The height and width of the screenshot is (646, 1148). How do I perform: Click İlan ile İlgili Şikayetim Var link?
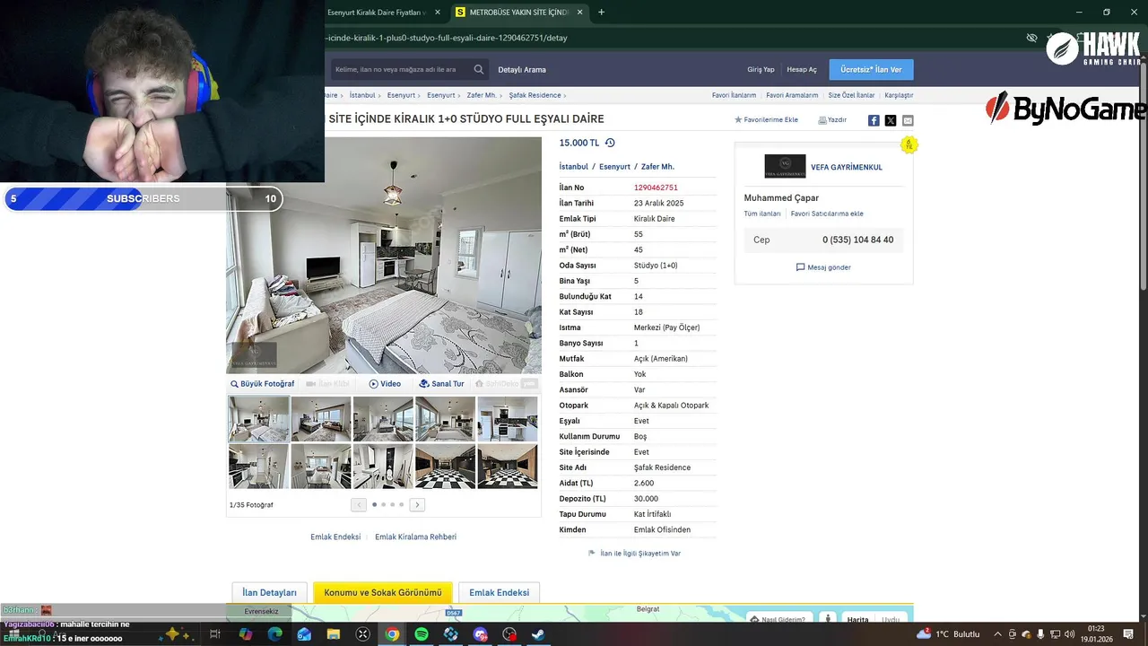(640, 554)
